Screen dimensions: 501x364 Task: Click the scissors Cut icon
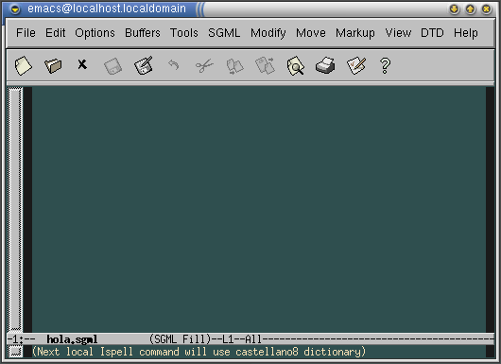(x=204, y=65)
